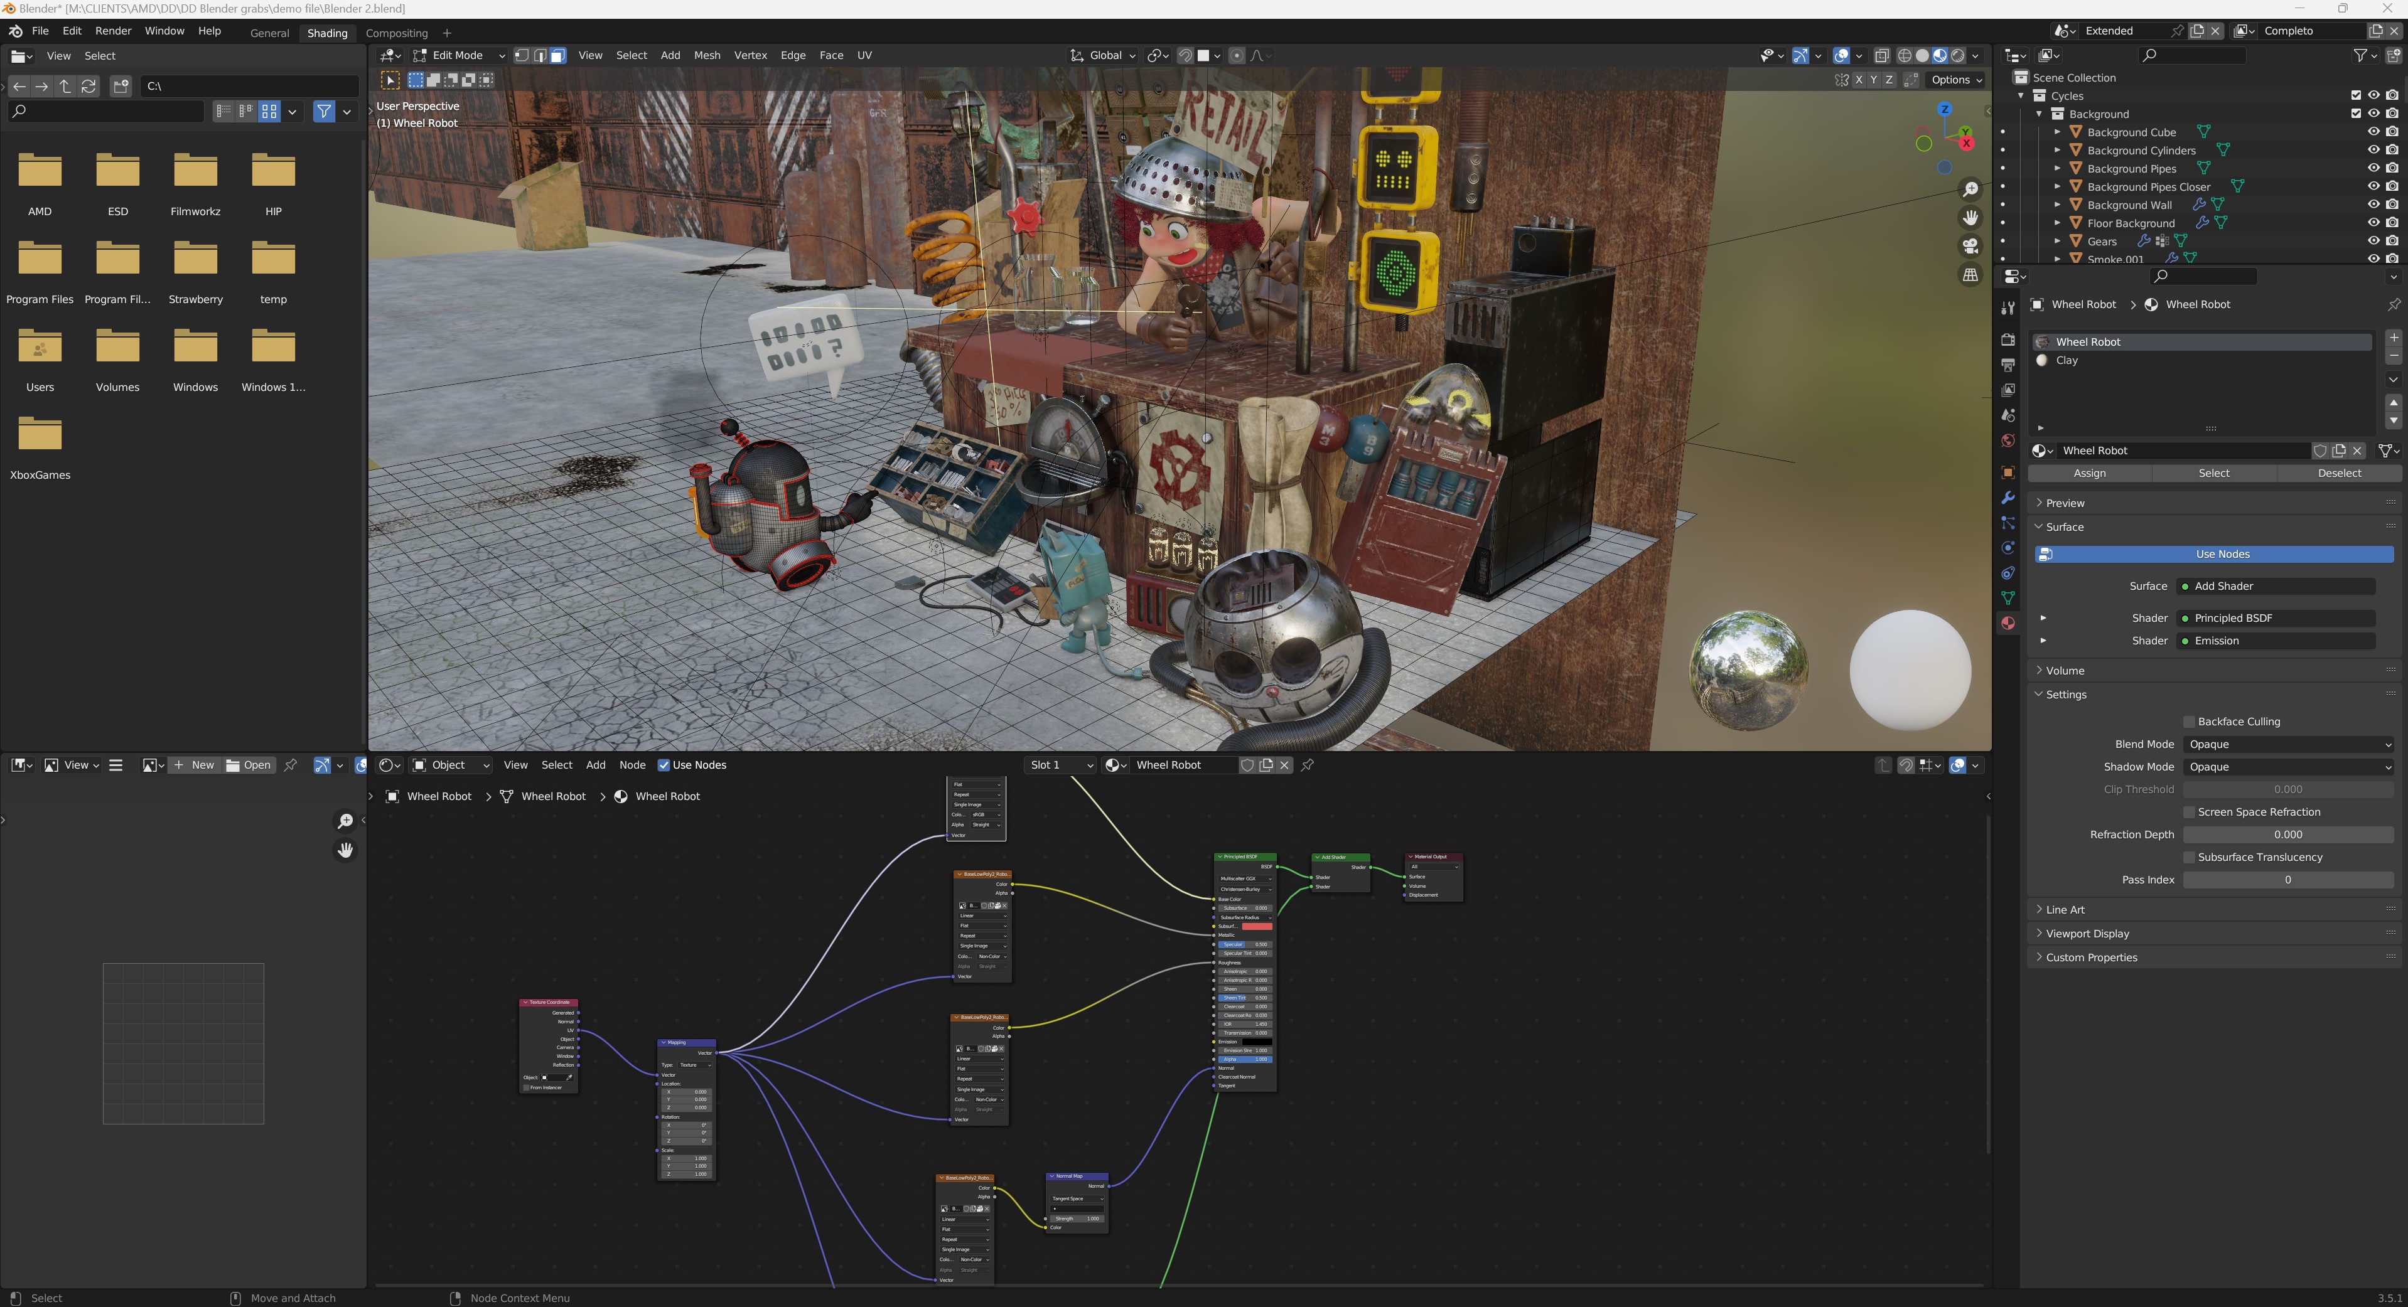The height and width of the screenshot is (1307, 2408).
Task: Uncheck Cycles collection exclude checkbox
Action: (2356, 95)
